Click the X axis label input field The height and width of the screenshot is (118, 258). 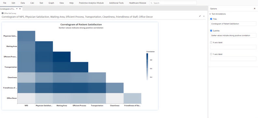point(233,47)
